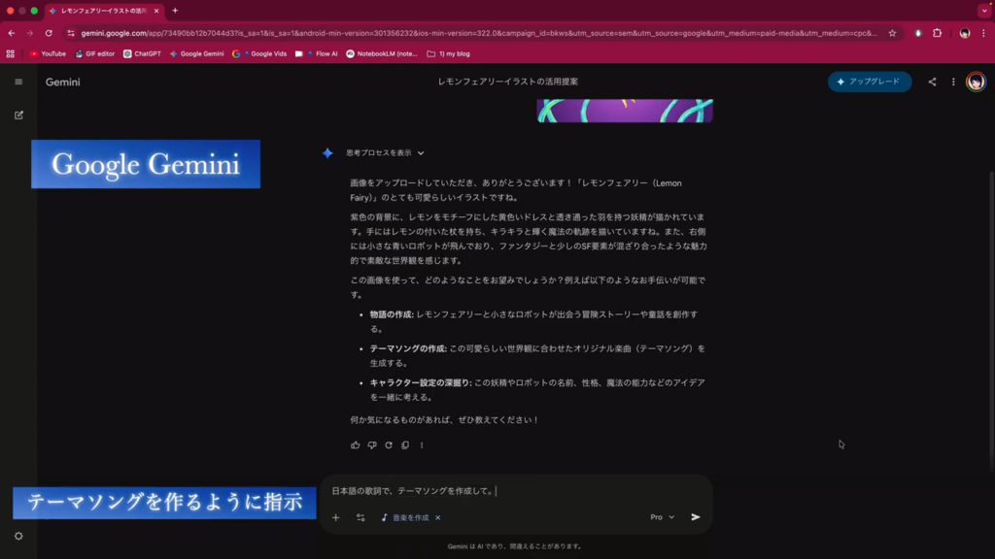The width and height of the screenshot is (995, 559).
Task: Bookmark this page with the star icon
Action: pos(892,32)
